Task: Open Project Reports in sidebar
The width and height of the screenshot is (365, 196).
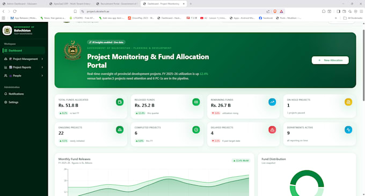Action: click(x=24, y=67)
